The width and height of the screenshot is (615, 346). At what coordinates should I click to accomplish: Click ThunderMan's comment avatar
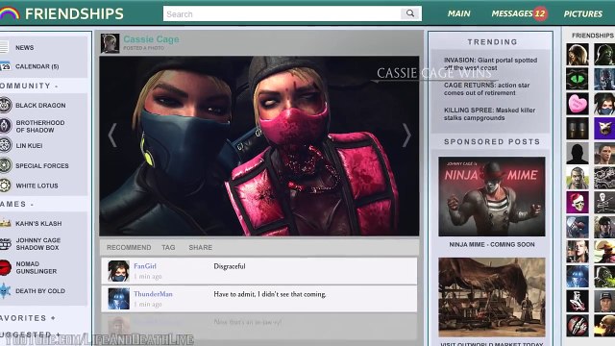[x=118, y=299]
